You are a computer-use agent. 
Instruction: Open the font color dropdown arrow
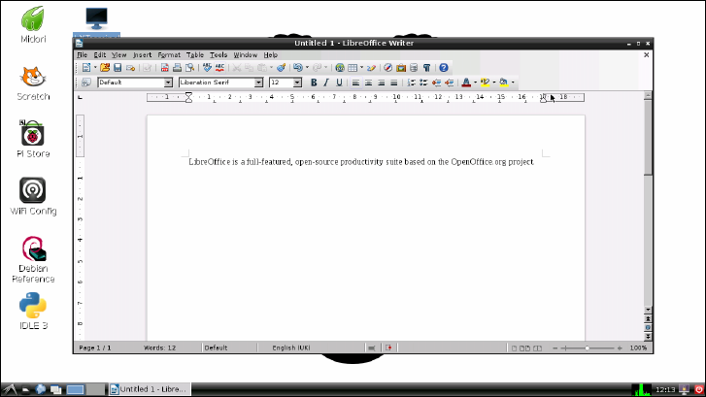pyautogui.click(x=475, y=83)
